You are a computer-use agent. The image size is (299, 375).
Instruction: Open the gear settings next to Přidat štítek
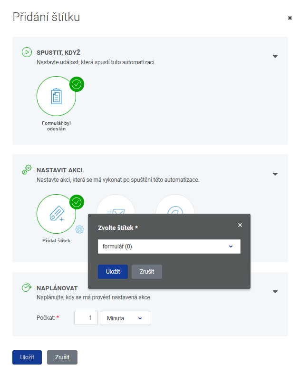point(79,229)
